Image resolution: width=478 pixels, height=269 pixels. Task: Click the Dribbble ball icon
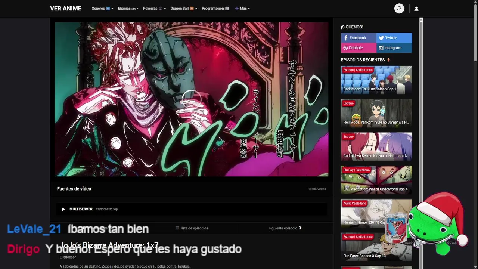[345, 48]
